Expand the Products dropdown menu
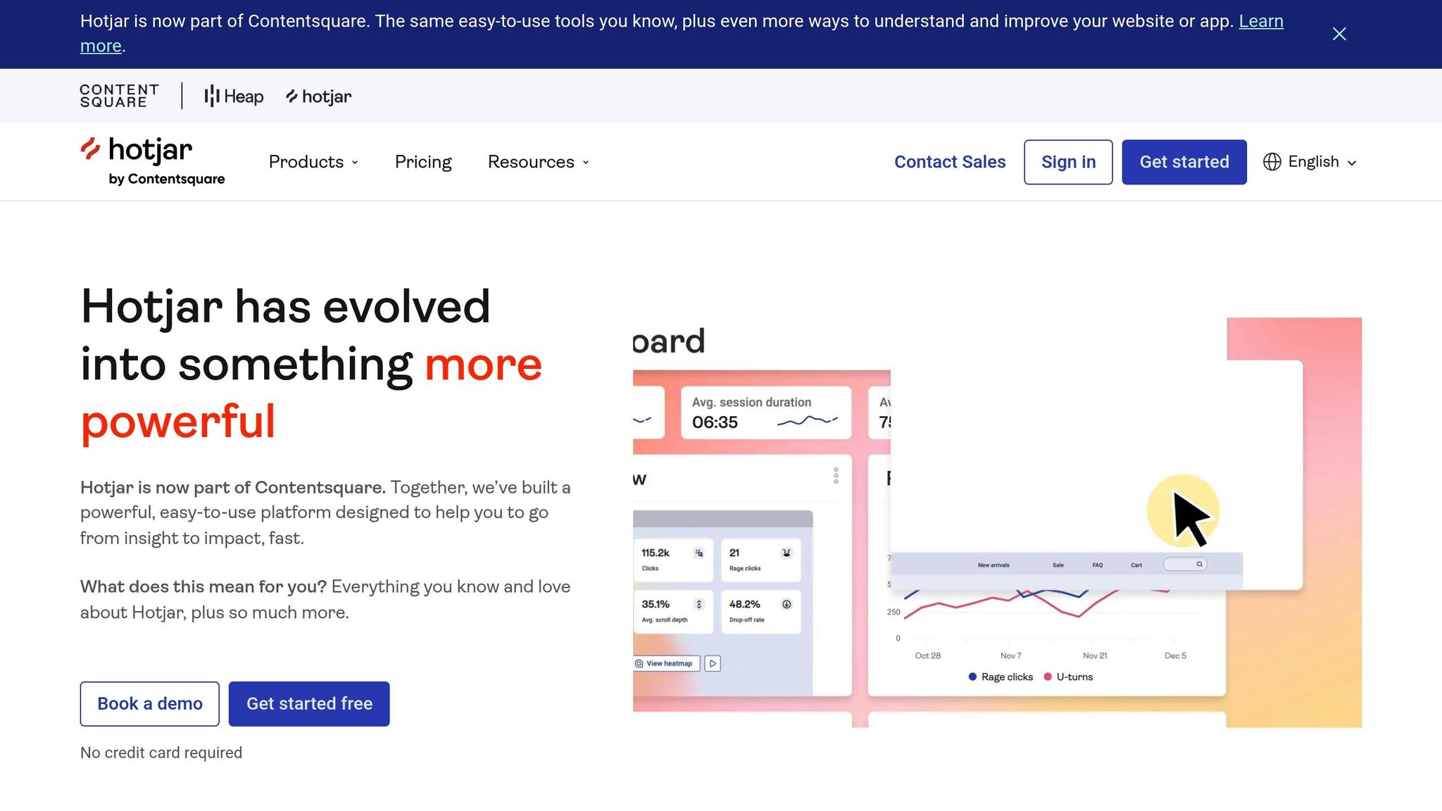 pyautogui.click(x=313, y=162)
